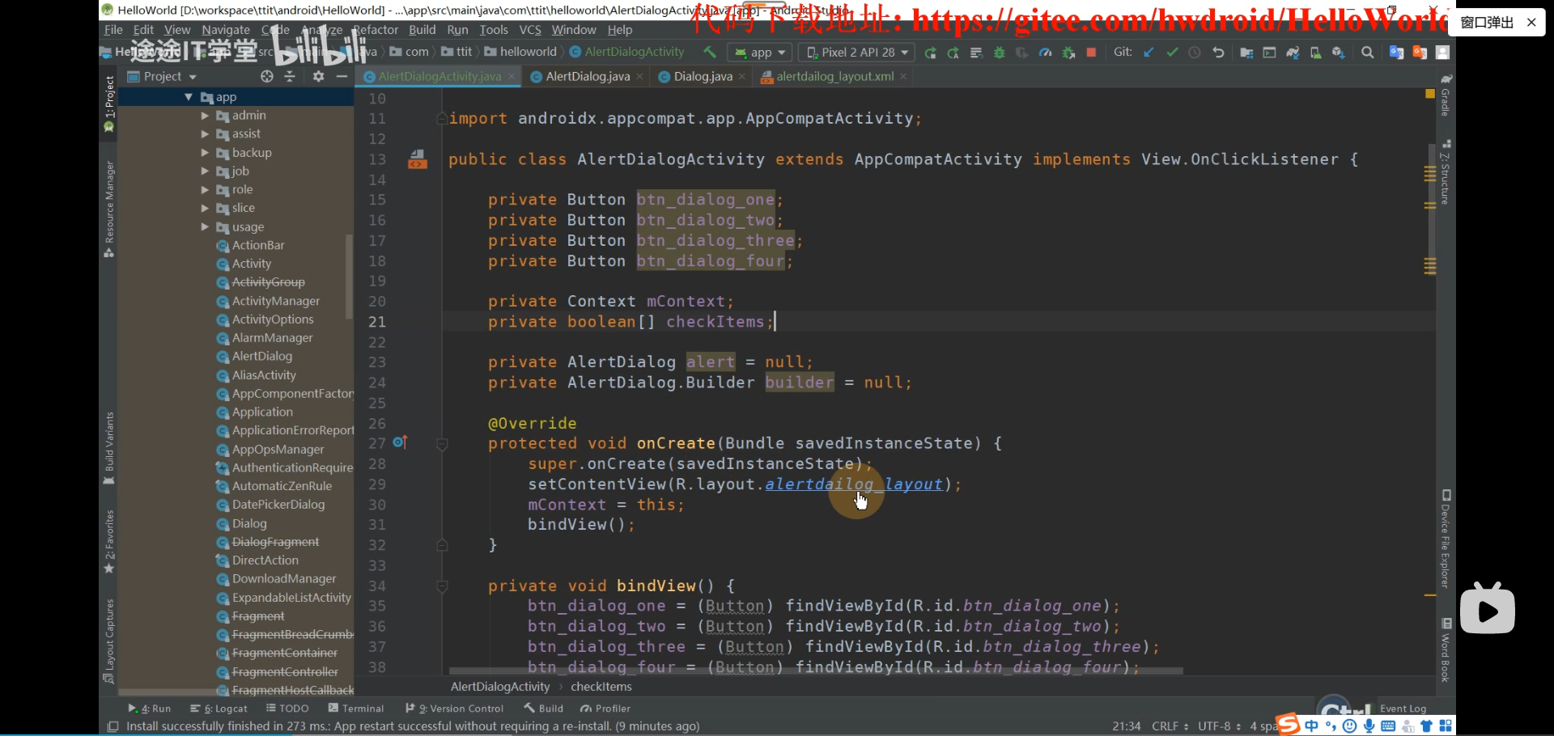
Task: Click the AlertDialogActivity breadcrumb at editor bottom
Action: [500, 687]
